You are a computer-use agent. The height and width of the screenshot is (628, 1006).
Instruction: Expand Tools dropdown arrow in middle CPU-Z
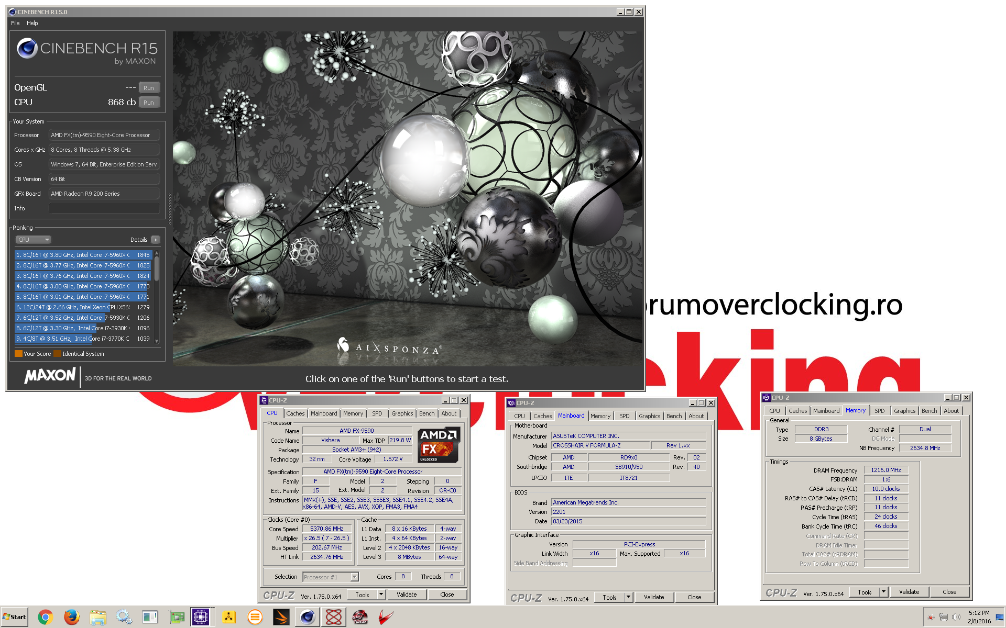pos(629,597)
